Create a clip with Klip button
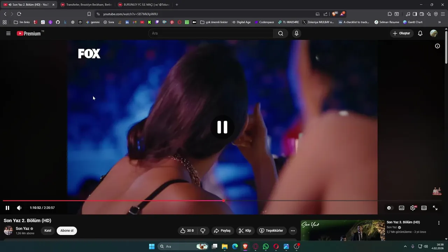 (x=245, y=231)
